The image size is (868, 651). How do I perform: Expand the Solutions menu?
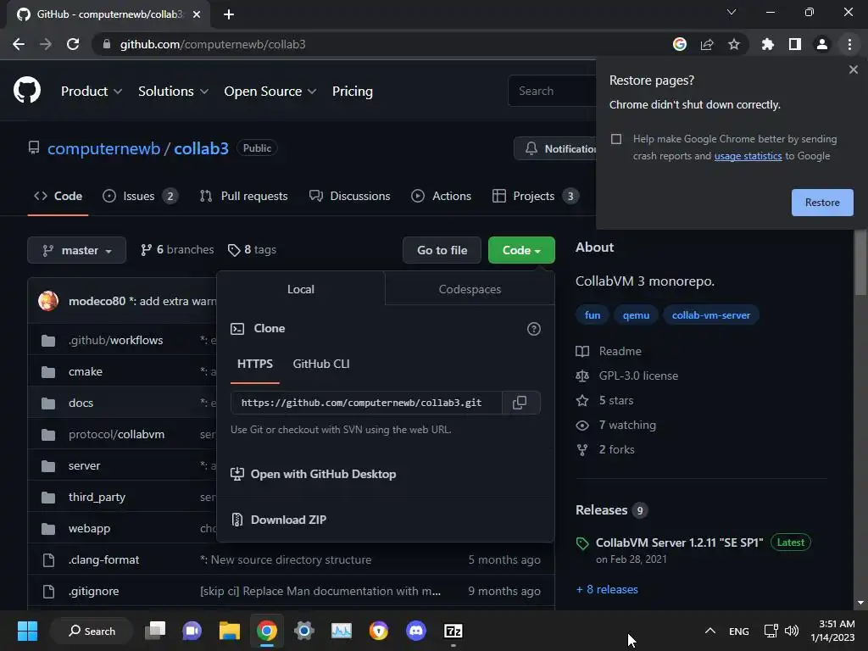(x=173, y=92)
